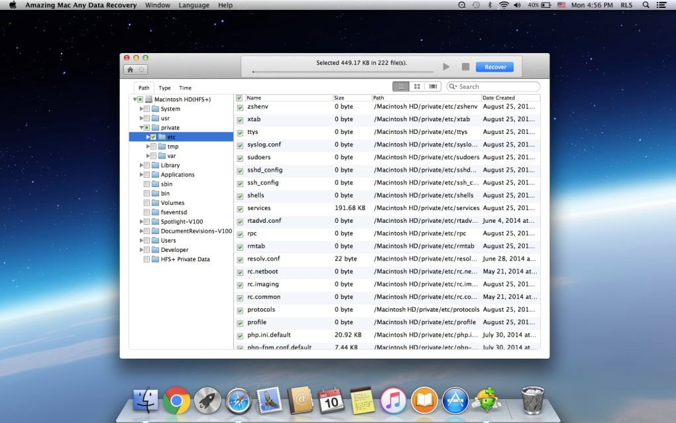676x423 pixels.
Task: Click the Home icon in toolbar
Action: [x=130, y=70]
